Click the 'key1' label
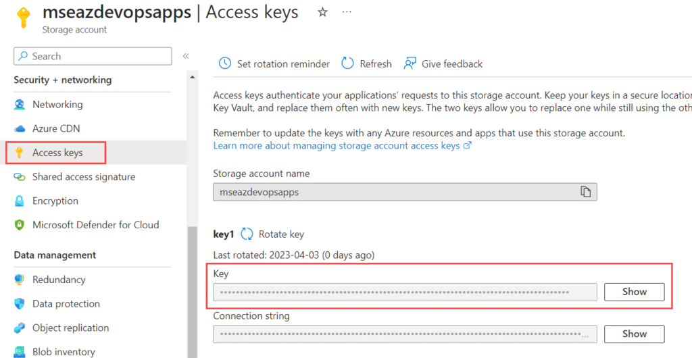Image resolution: width=692 pixels, height=358 pixels. (x=223, y=234)
